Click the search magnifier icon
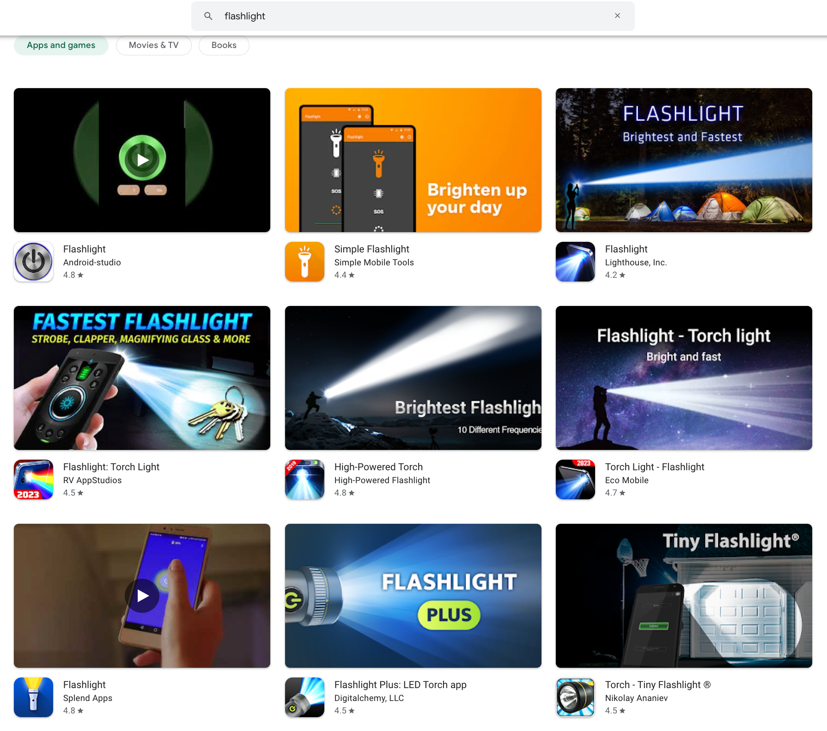This screenshot has height=731, width=827. point(208,16)
